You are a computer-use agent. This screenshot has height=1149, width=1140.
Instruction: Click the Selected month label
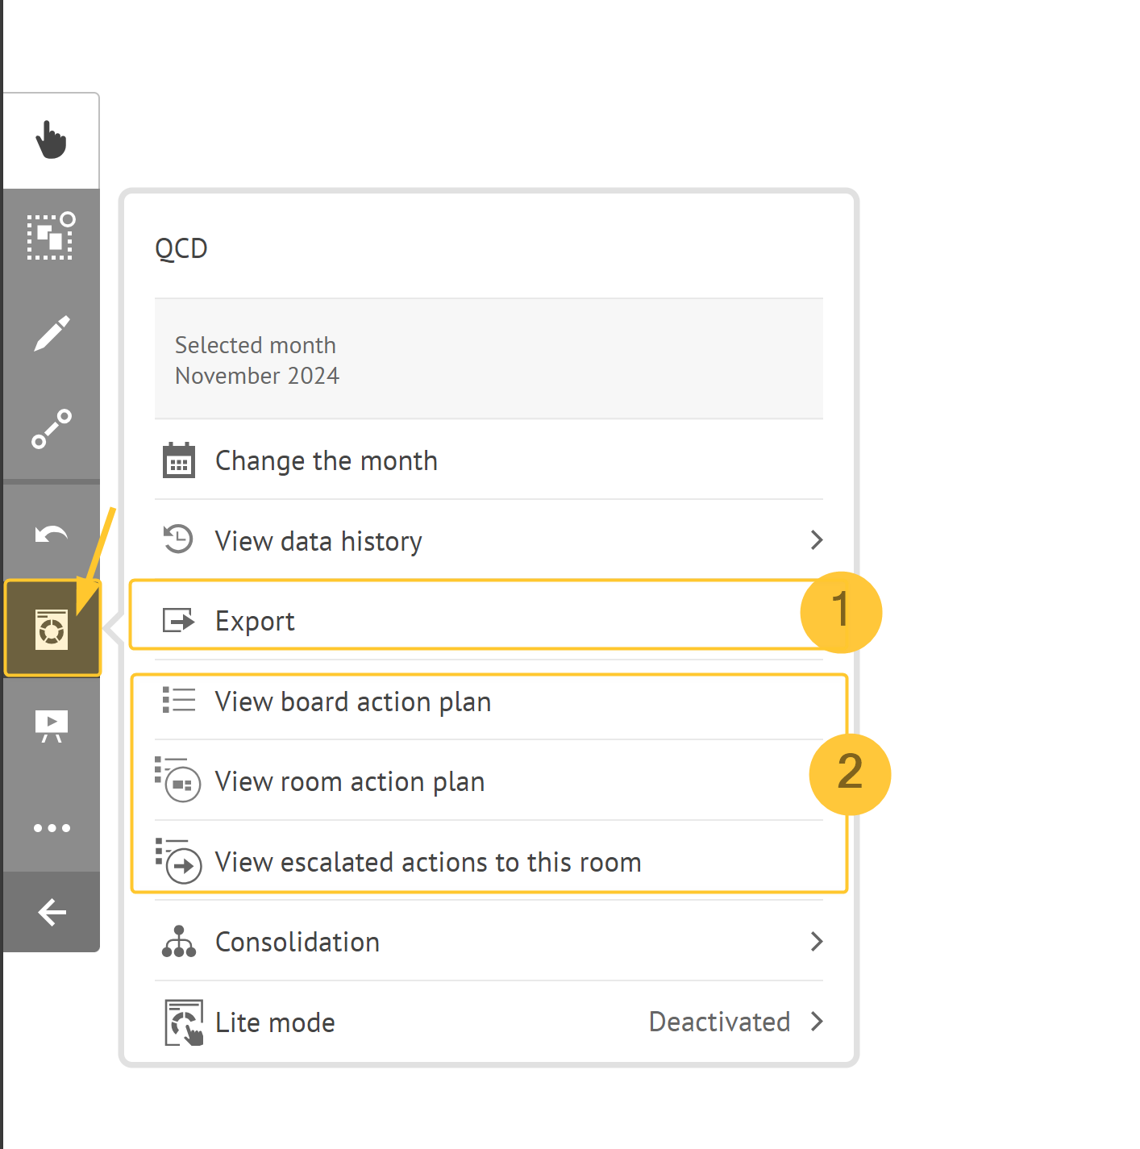tap(256, 345)
